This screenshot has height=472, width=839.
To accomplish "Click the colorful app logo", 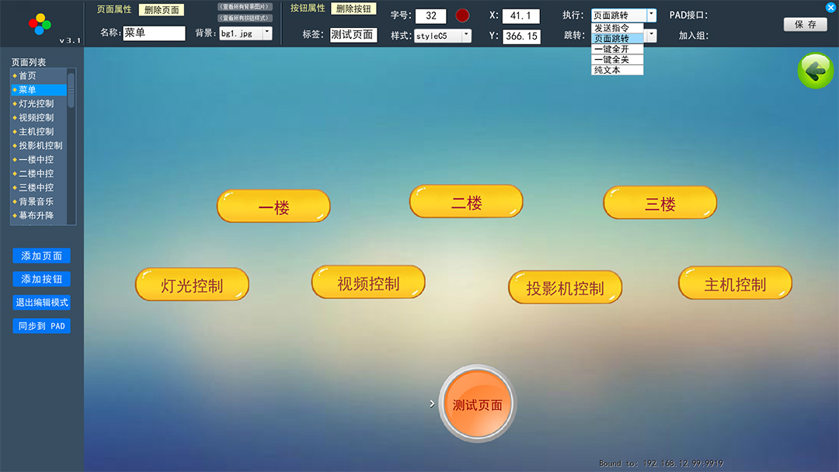I will [40, 24].
